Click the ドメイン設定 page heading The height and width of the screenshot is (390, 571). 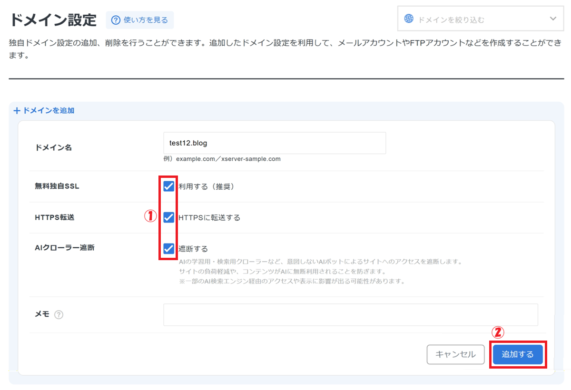53,20
